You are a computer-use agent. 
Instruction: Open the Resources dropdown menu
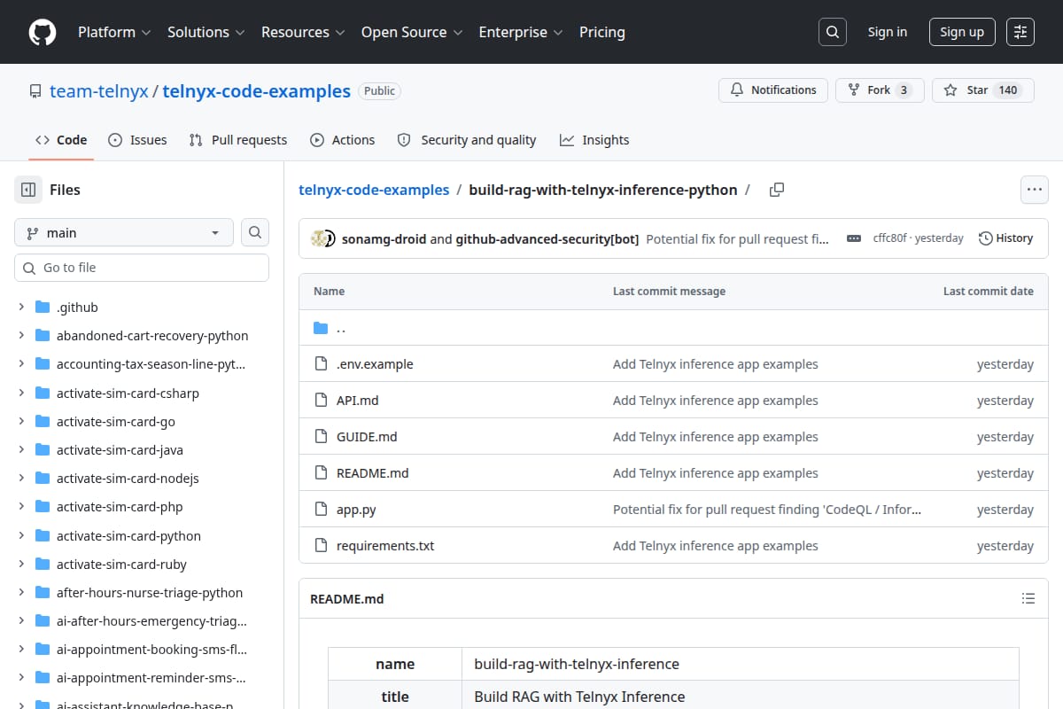[x=304, y=32]
